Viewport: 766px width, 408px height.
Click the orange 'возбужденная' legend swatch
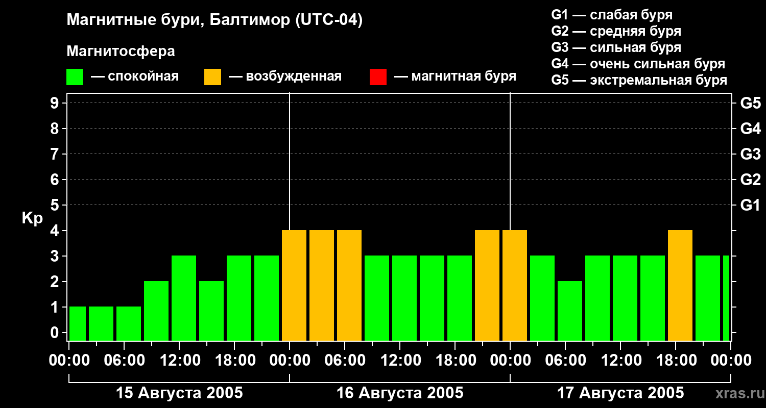click(212, 77)
